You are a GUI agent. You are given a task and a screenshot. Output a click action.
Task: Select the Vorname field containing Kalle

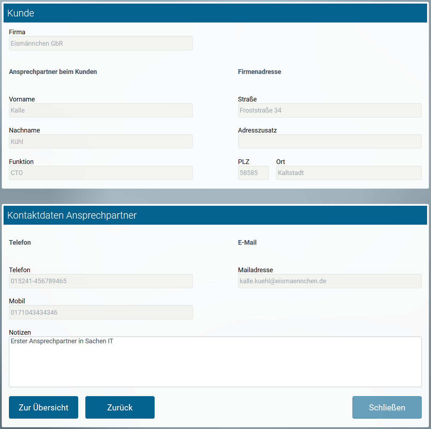(x=101, y=110)
